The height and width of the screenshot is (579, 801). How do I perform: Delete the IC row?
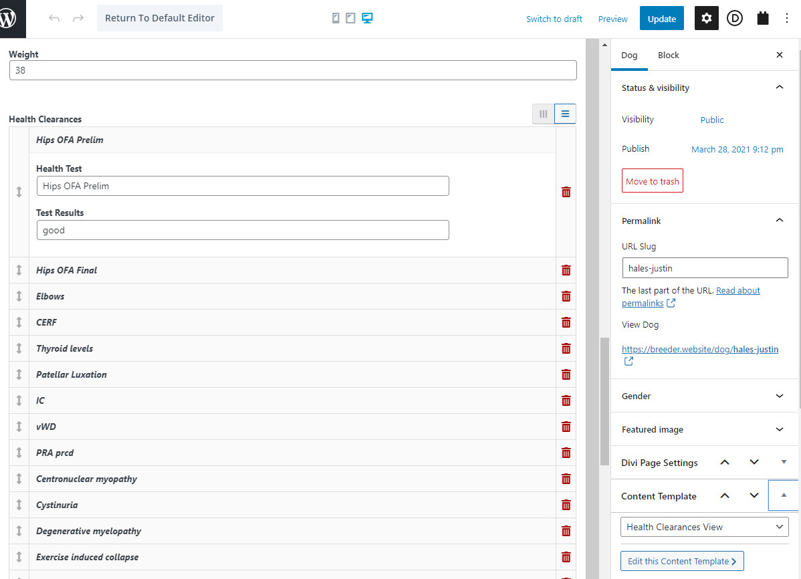coord(566,400)
